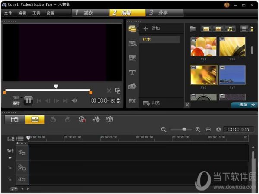Click the Record/Capture option reel icon

(x=82, y=119)
